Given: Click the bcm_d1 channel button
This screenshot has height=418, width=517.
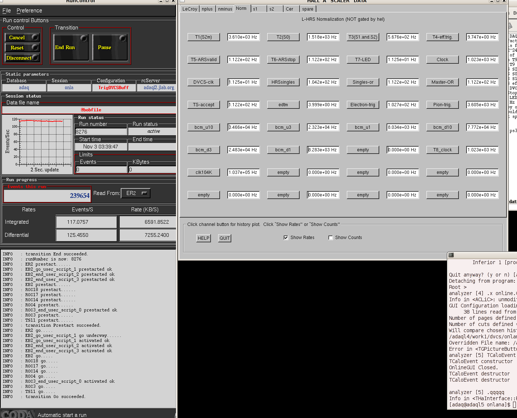Looking at the screenshot, I should click(283, 150).
